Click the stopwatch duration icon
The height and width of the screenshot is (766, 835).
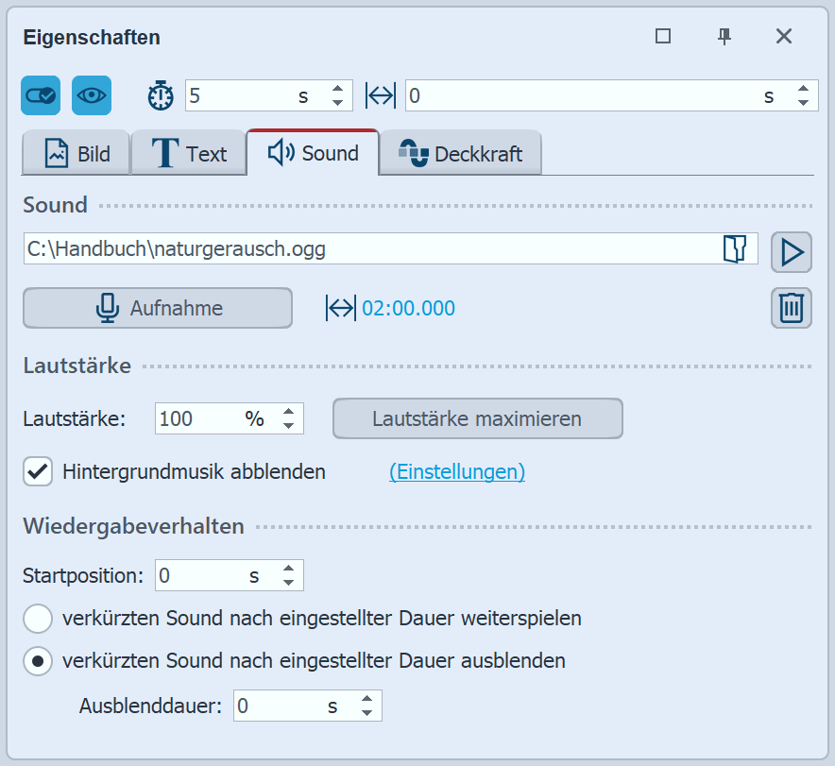point(161,95)
